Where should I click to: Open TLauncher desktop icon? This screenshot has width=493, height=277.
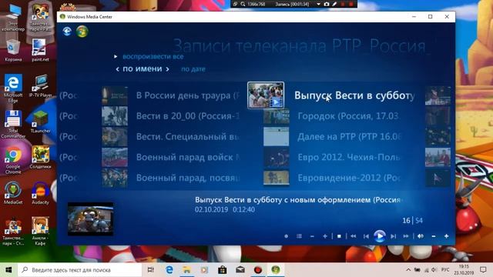click(40, 122)
